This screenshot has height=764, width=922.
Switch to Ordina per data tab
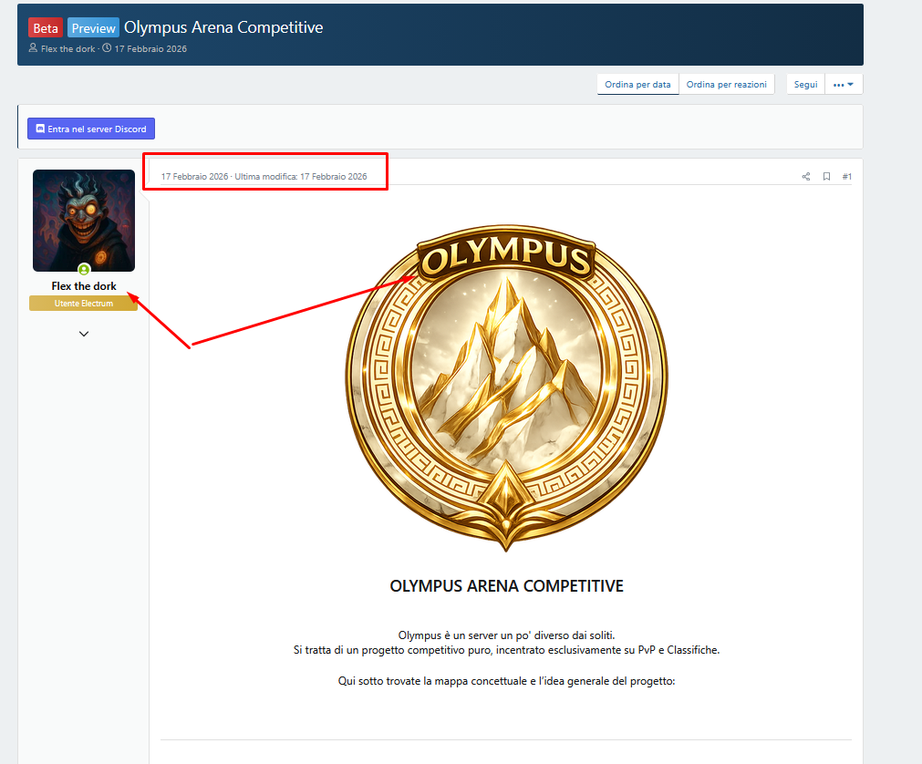638,85
